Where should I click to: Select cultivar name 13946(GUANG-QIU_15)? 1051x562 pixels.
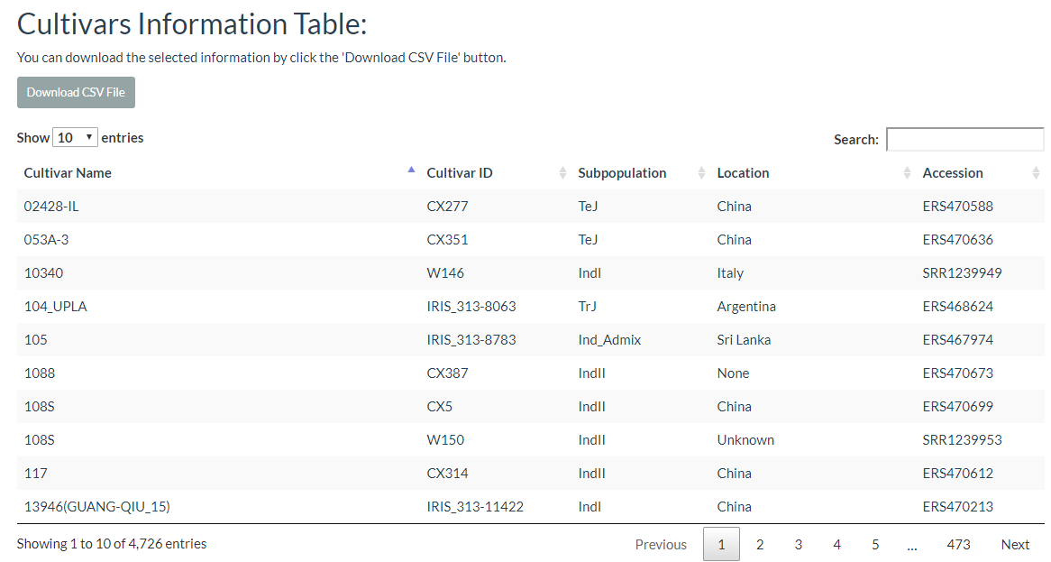click(97, 507)
